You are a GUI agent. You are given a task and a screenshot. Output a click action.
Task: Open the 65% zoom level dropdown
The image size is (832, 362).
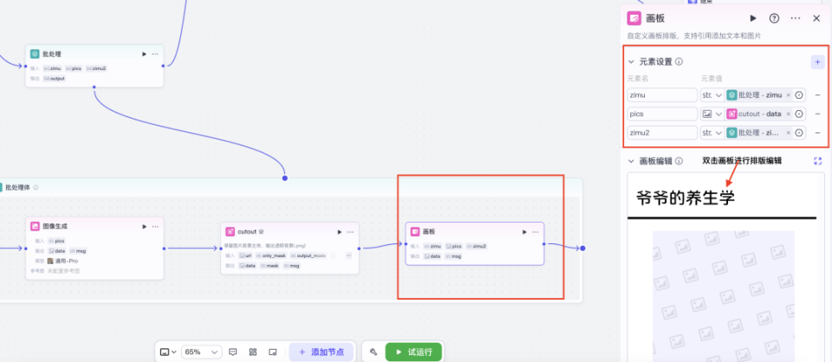coord(201,352)
